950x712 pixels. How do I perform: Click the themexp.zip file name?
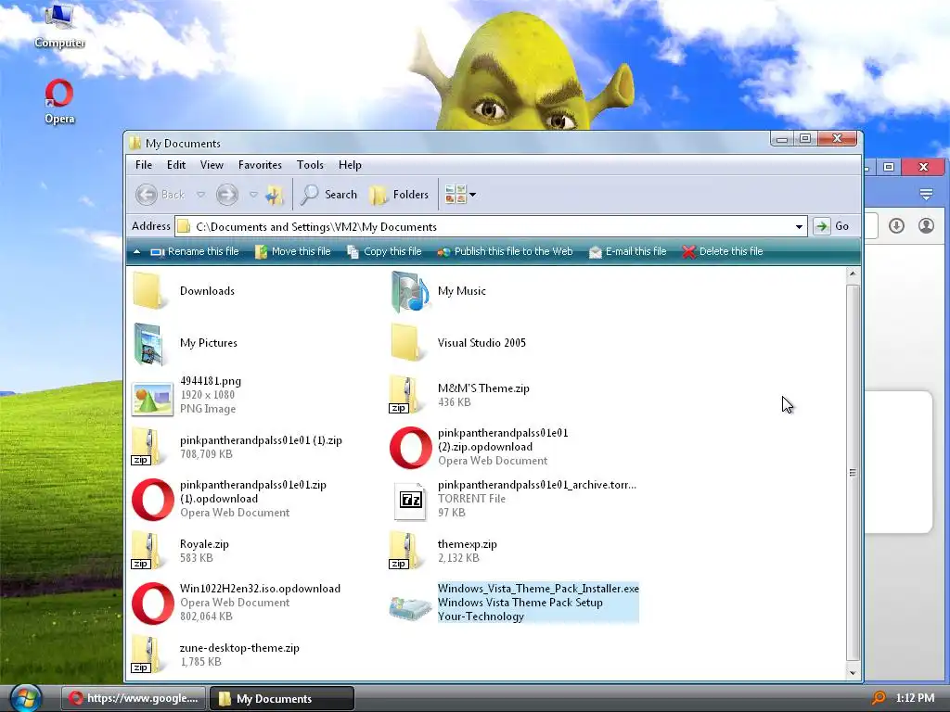468,544
